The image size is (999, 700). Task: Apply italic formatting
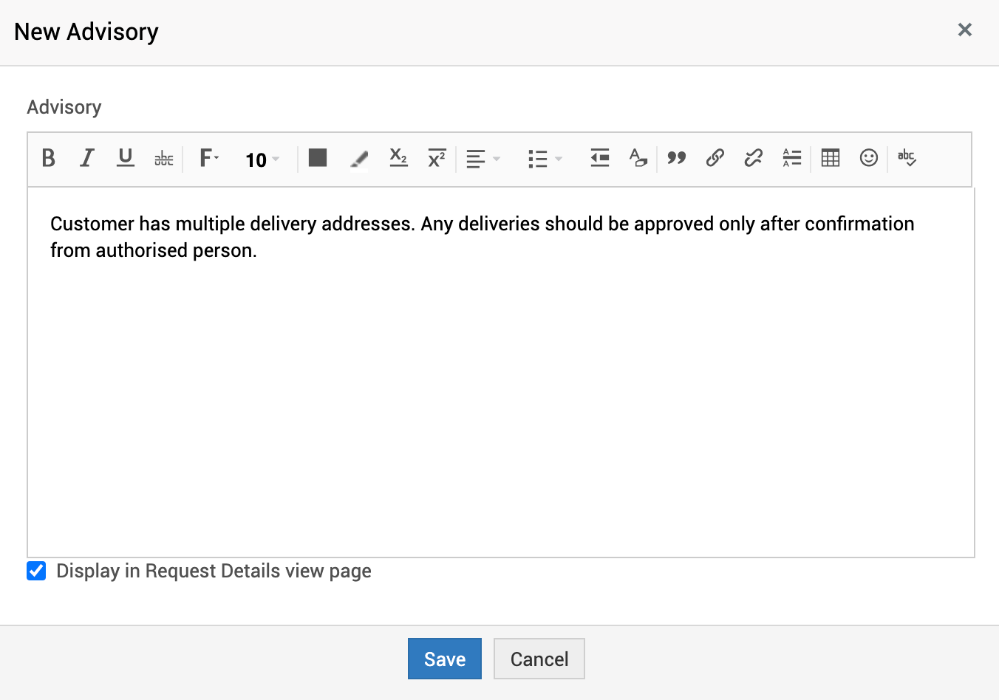[87, 158]
